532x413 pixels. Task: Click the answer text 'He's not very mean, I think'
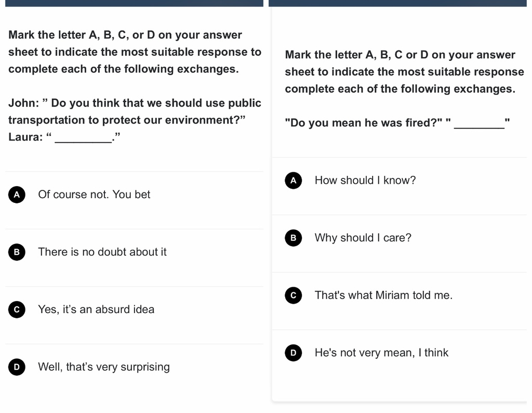point(382,353)
